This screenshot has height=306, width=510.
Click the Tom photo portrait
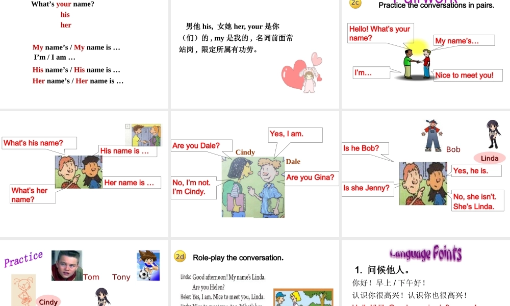pyautogui.click(x=67, y=265)
